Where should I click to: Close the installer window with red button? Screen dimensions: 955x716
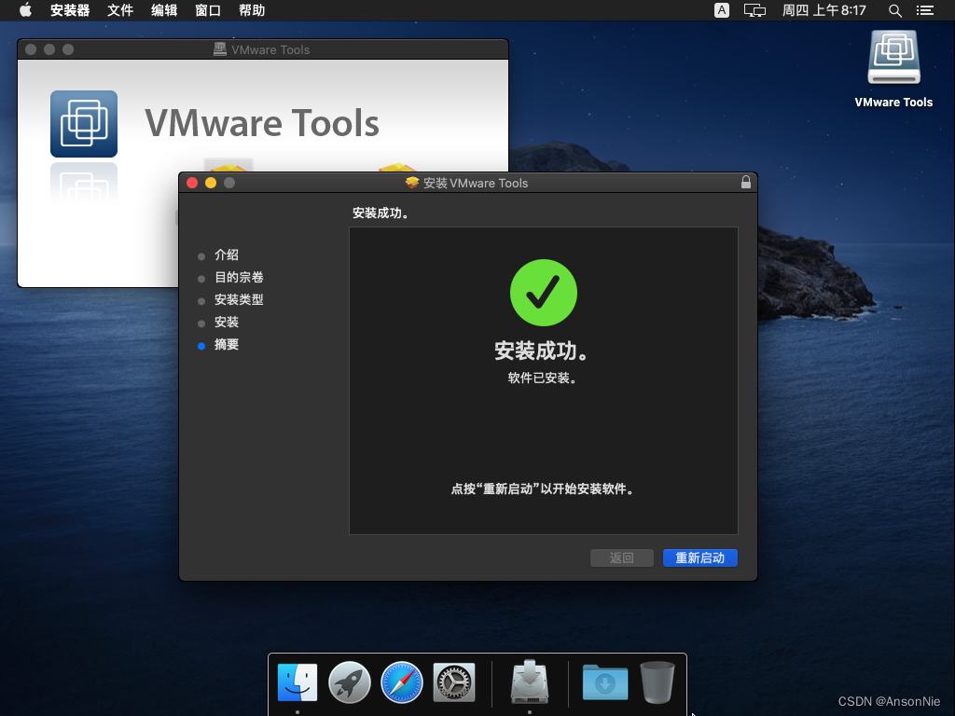(x=192, y=183)
